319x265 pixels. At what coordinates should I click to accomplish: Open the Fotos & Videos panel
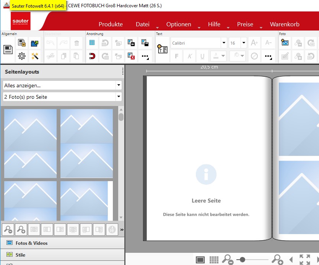point(31,243)
